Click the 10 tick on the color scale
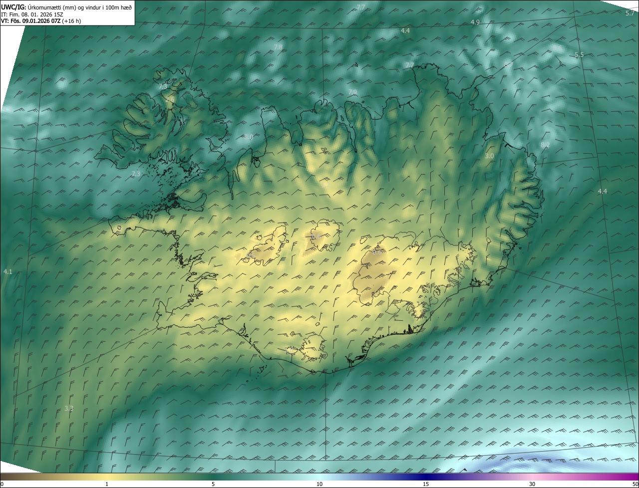Screen dimensions: 639x488 click(319, 485)
